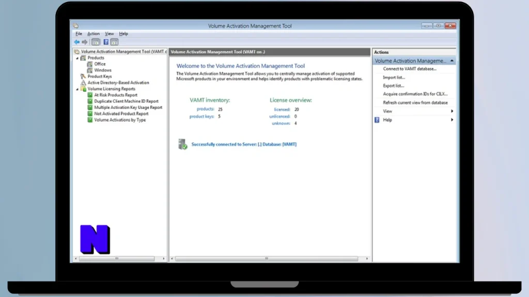The image size is (529, 297).
Task: Click the Windows node icon
Action: [x=90, y=70]
